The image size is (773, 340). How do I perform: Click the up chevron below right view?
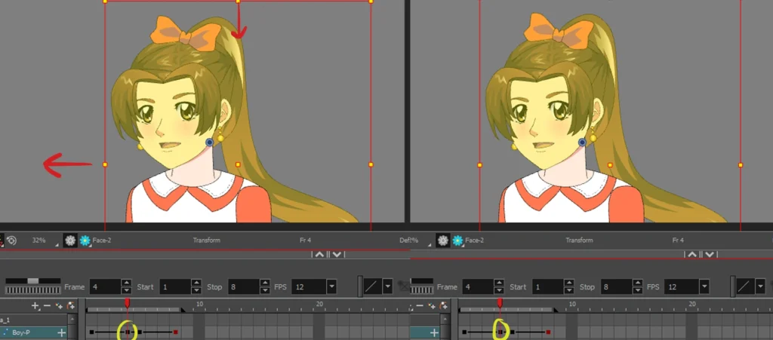692,254
